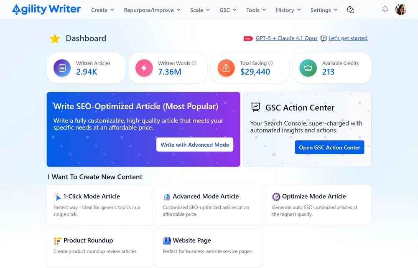Click the info icon next to Written Words
This screenshot has width=418, height=268.
coord(194,63)
